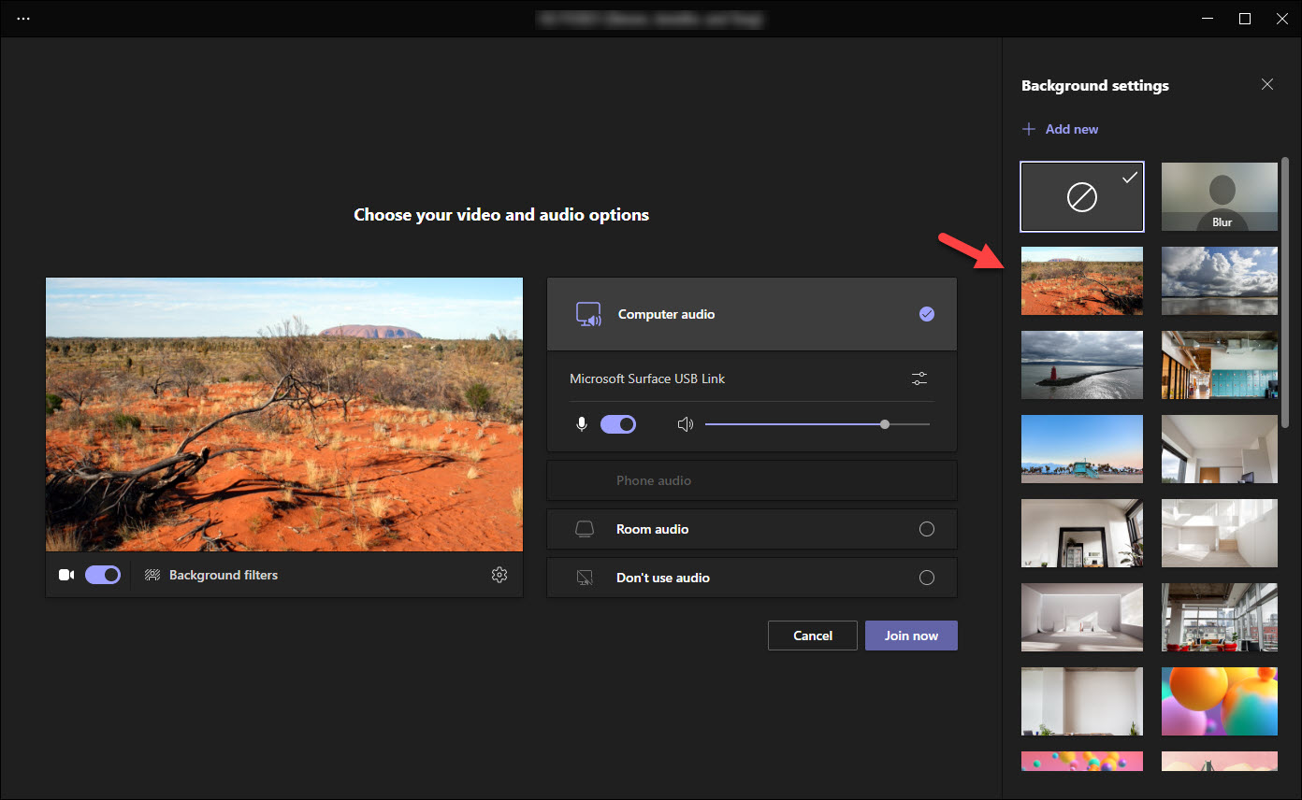Click the microphone icon

tap(582, 424)
